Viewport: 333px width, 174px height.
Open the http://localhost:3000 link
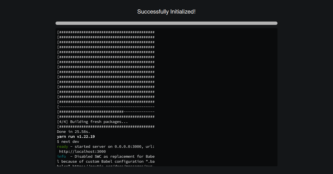[x=82, y=151]
